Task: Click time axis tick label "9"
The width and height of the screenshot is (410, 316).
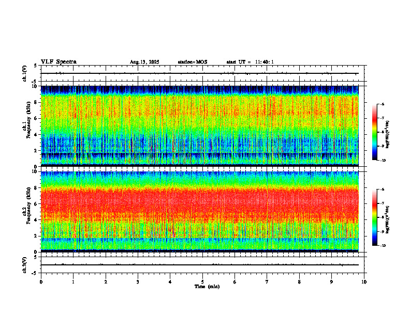Action: coord(331,282)
